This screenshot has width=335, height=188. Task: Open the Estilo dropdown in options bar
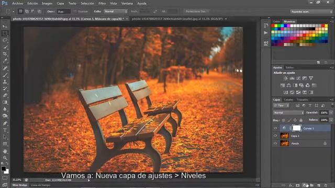116,11
